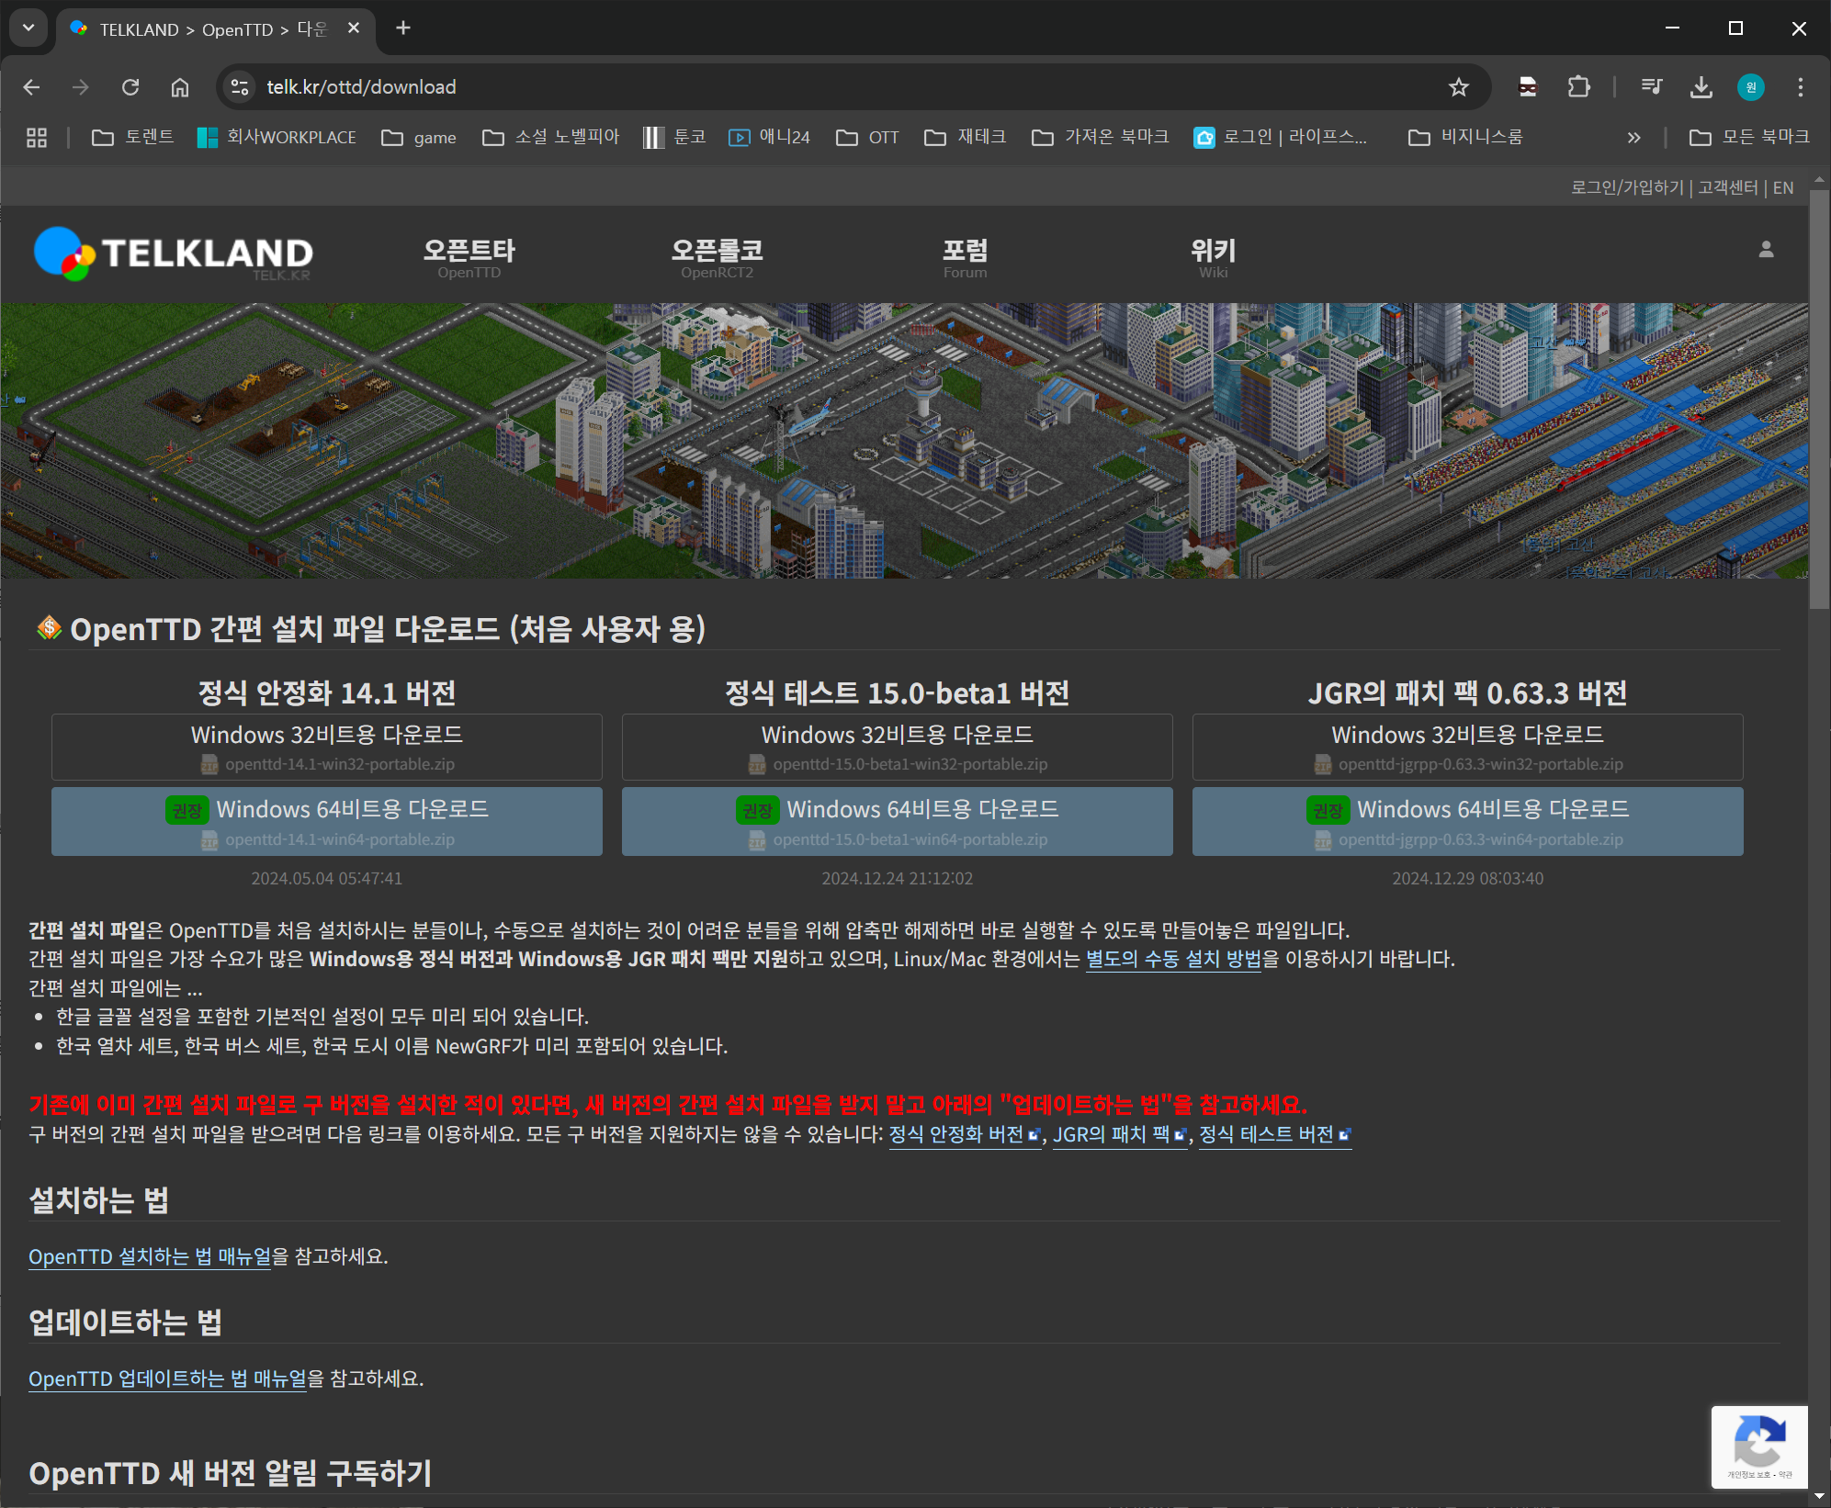The width and height of the screenshot is (1831, 1508).
Task: Open a new browser tab
Action: click(403, 28)
